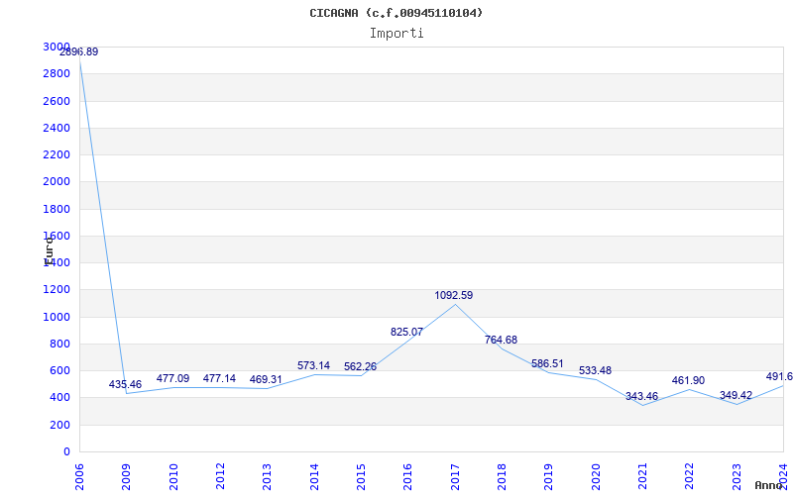This screenshot has width=793, height=495.
Task: Click the Importi subtitle
Action: 396,34
